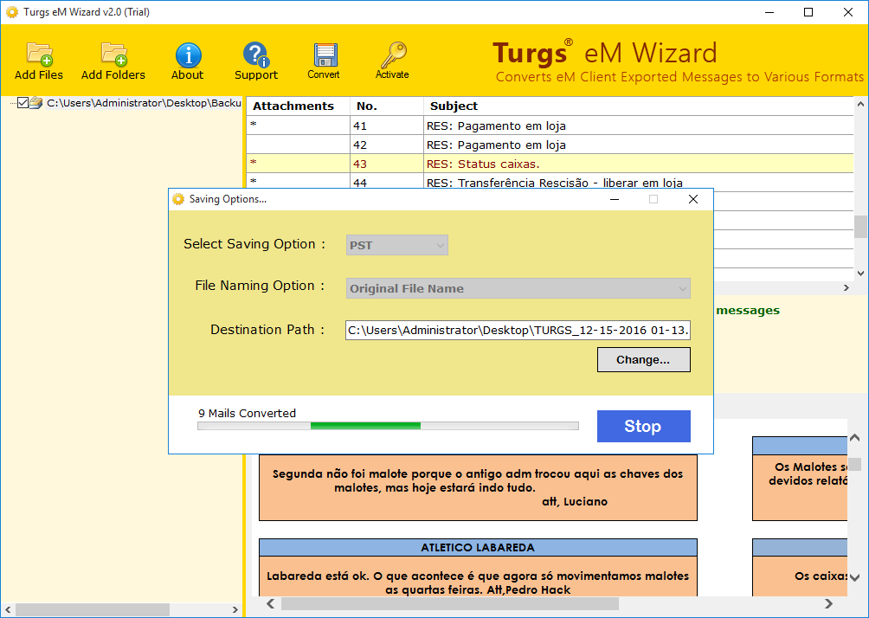
Task: Select row 44 RES: Transferência Rescisão
Action: pos(550,182)
